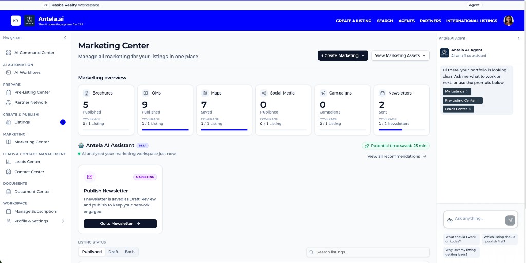Click the Brochures card icon
The height and width of the screenshot is (263, 526).
click(86, 93)
